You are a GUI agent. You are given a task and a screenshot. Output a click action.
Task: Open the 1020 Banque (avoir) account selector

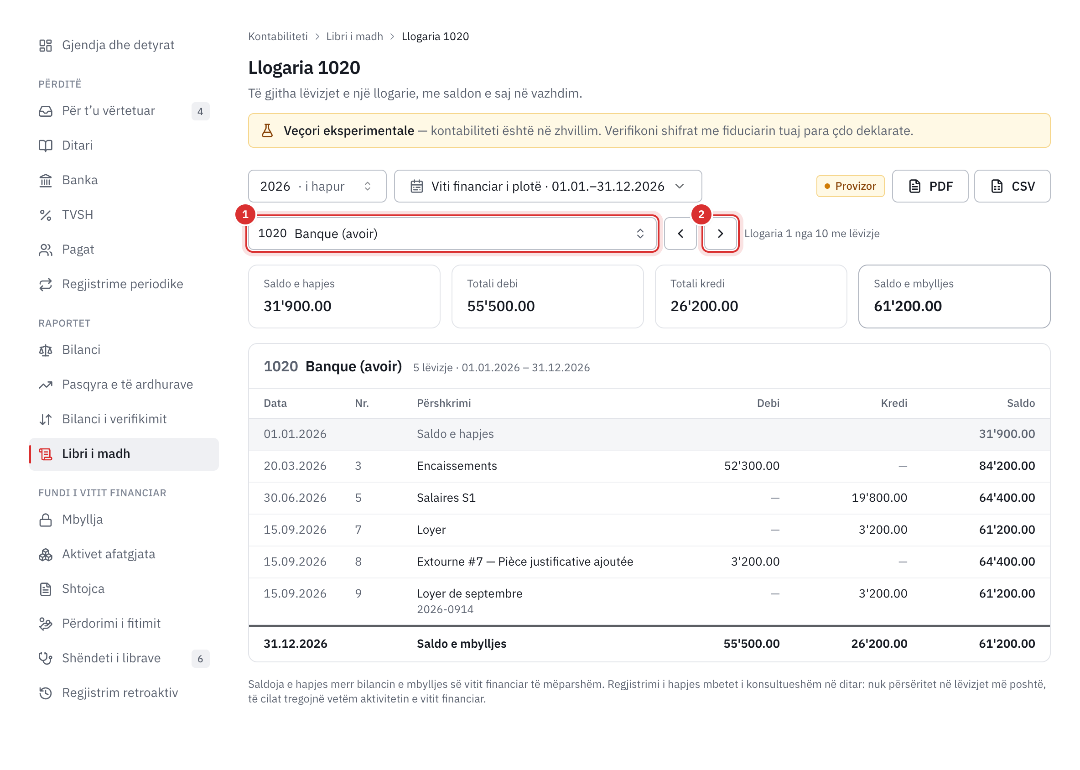point(452,233)
